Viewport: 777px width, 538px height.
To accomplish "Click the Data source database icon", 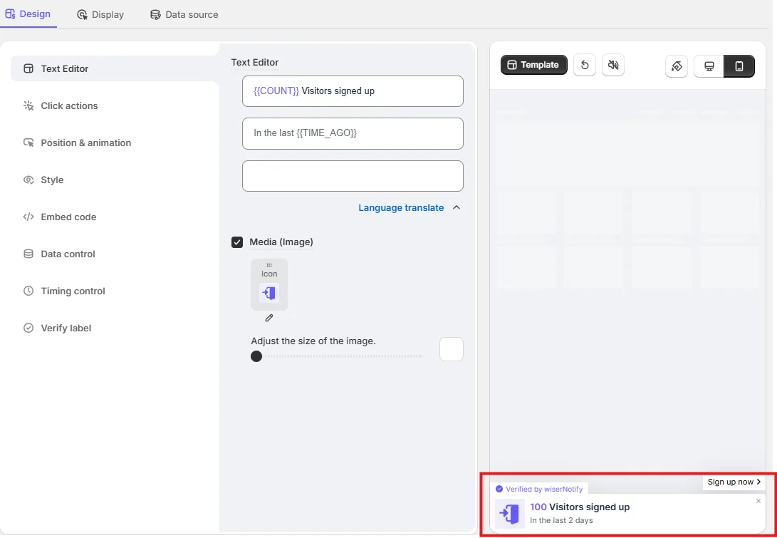I will 155,15.
